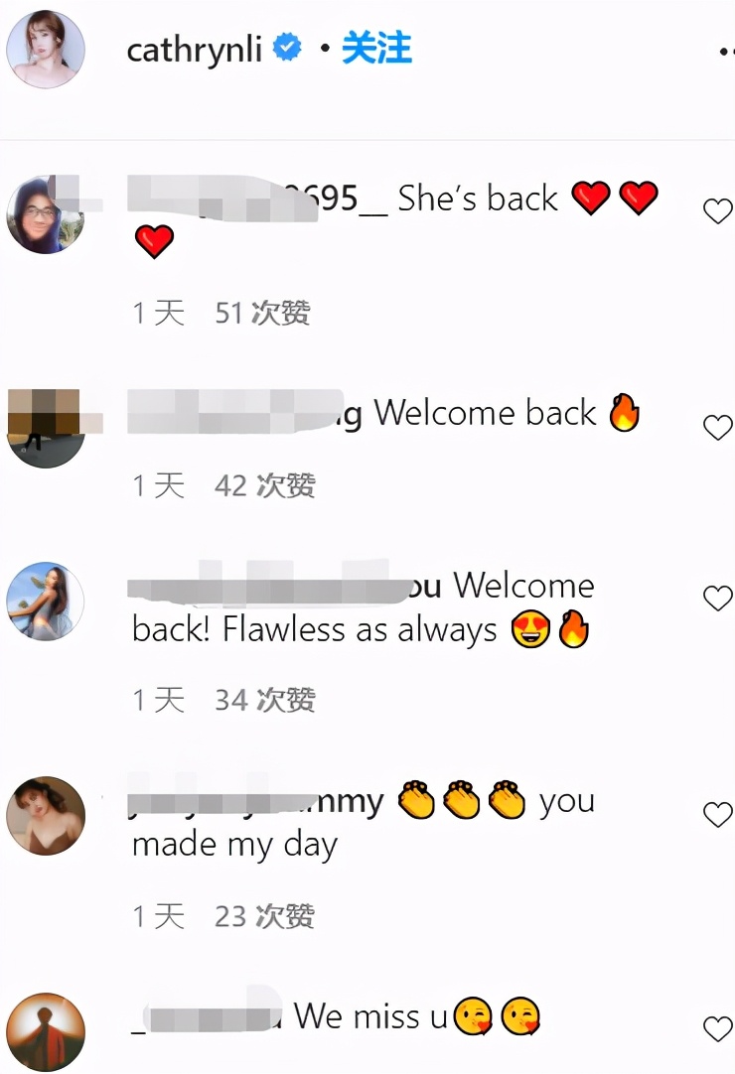Click the cathrynli username
The image size is (735, 1074).
194,50
